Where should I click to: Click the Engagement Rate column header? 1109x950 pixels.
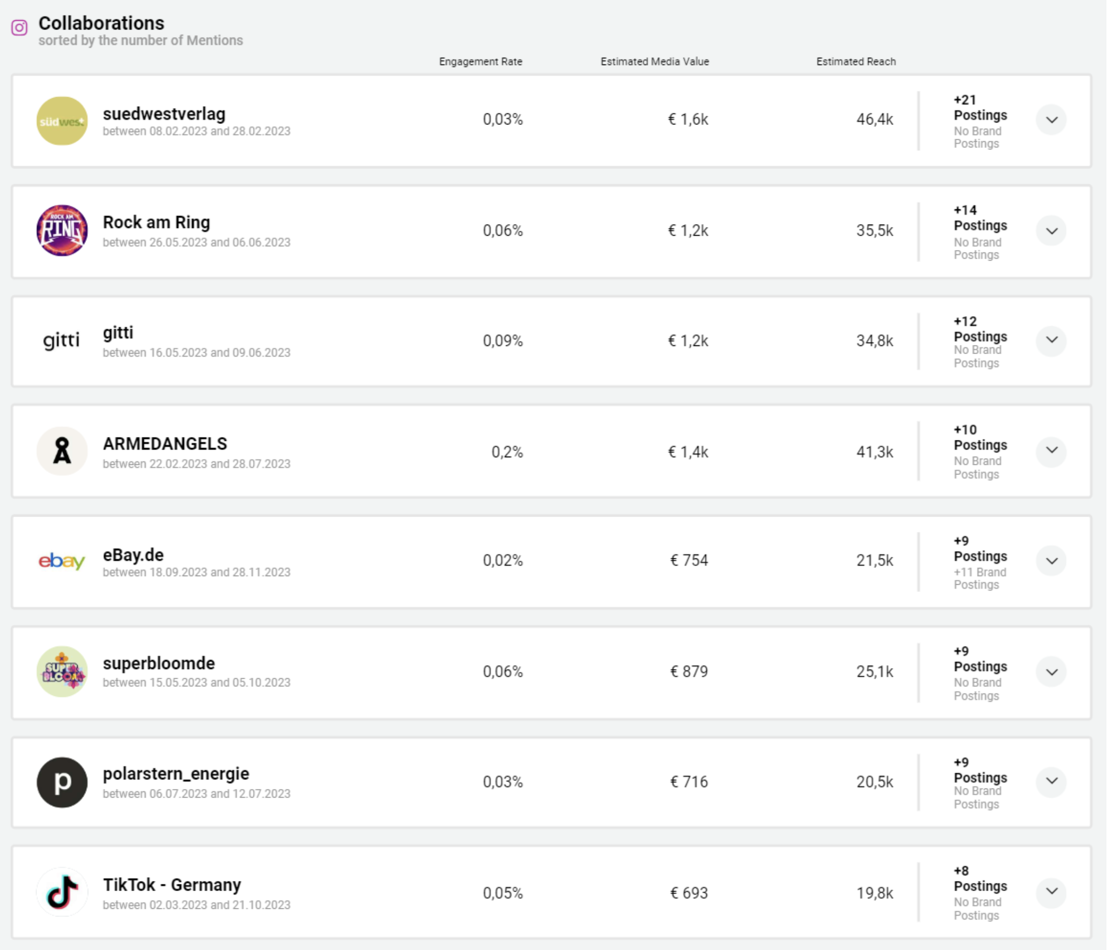click(x=480, y=61)
